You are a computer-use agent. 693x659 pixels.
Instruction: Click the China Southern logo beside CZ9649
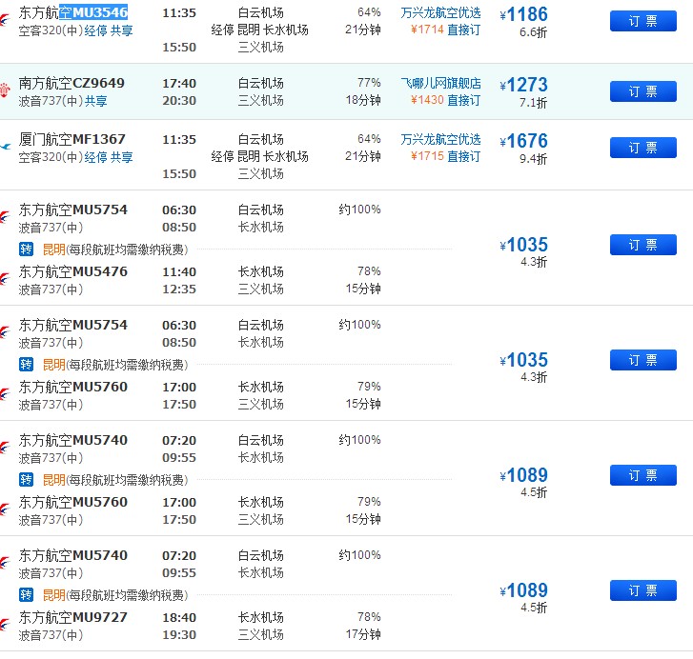pyautogui.click(x=5, y=90)
